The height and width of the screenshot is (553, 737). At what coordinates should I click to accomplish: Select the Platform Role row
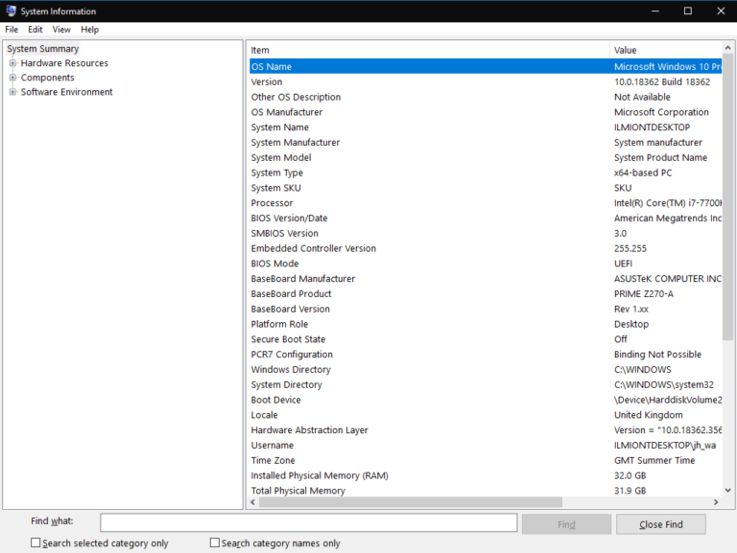[x=486, y=324]
